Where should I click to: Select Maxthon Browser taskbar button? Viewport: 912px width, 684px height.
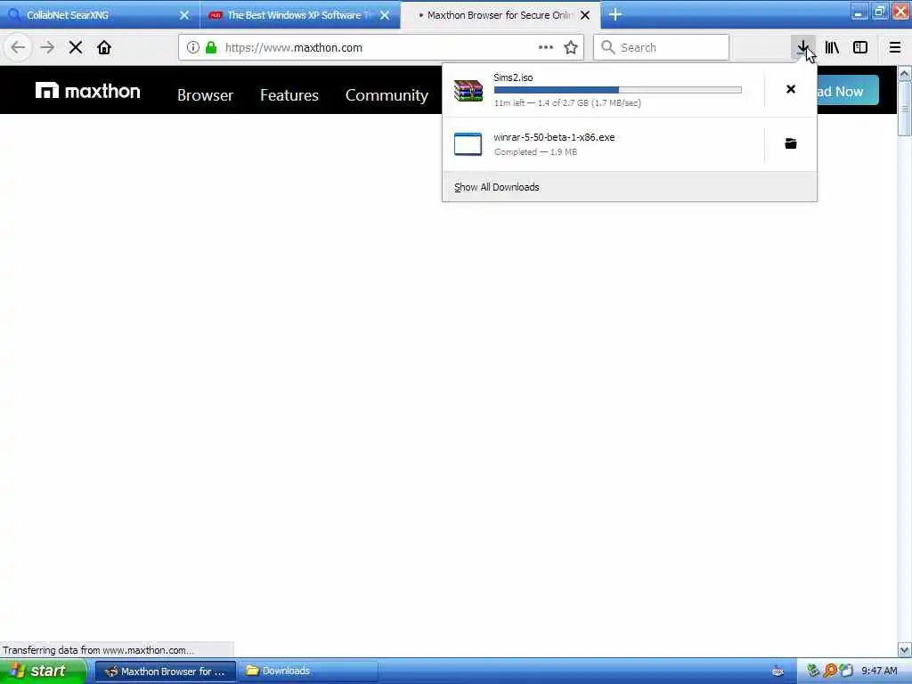(166, 672)
